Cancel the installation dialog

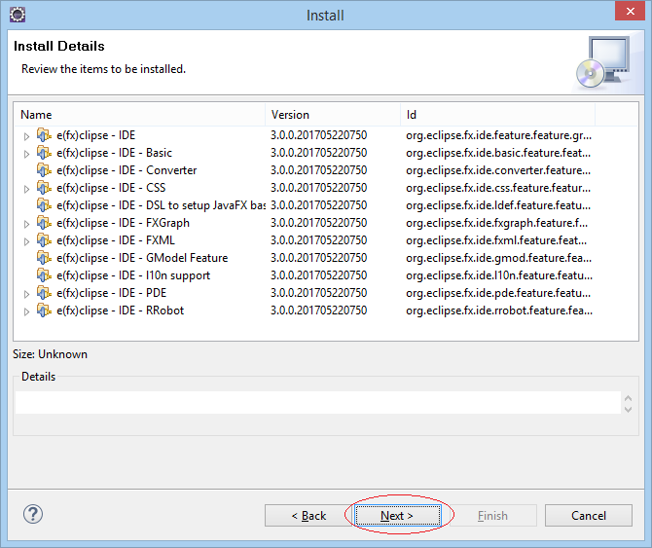pos(589,516)
